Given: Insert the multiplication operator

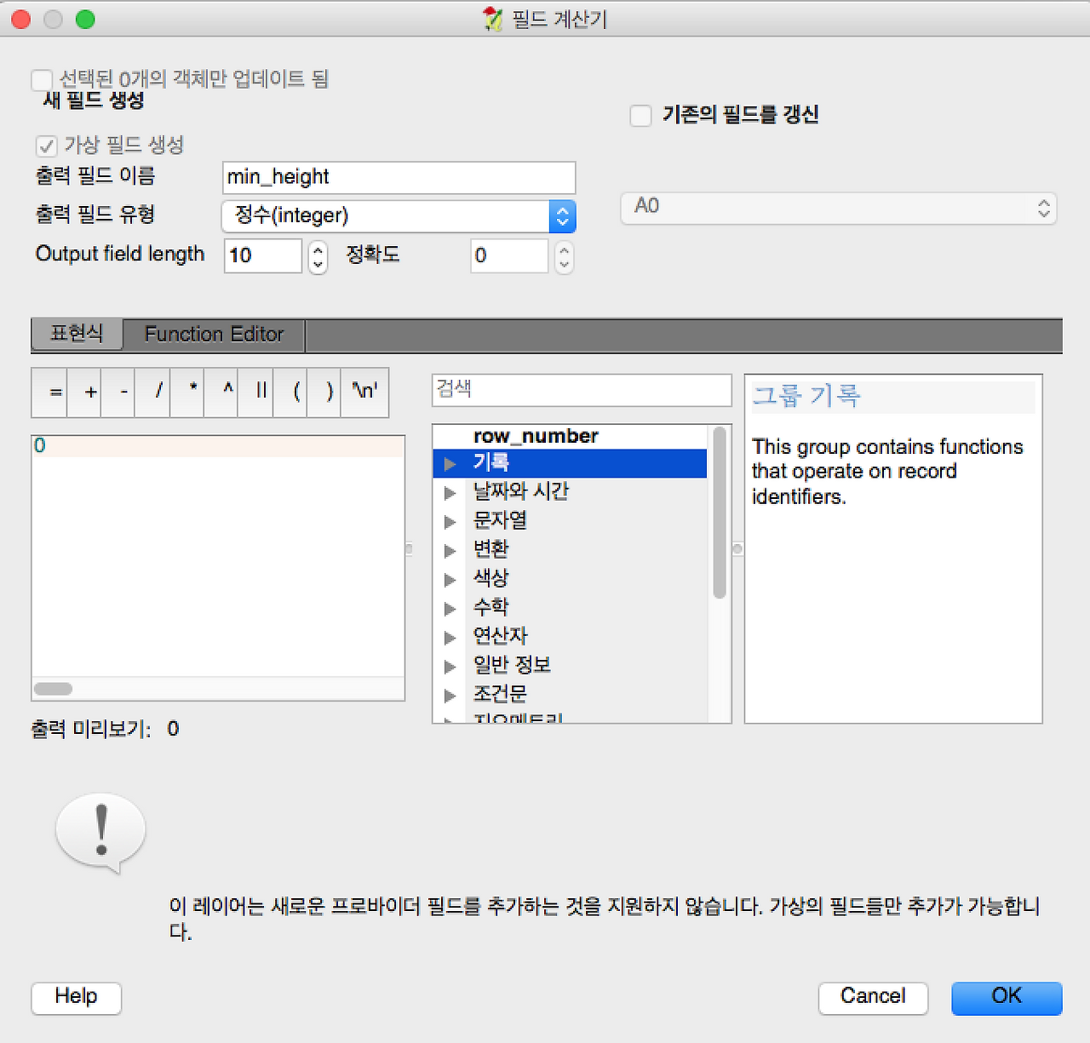Looking at the screenshot, I should pos(186,392).
